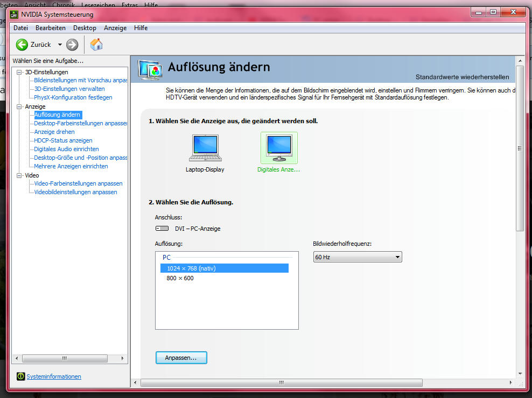532x398 pixels.
Task: Open the Hilfe menu
Action: [x=141, y=28]
